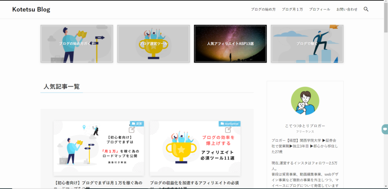Click the 【初心者向け】 article title link
Screen dimensions: 388x189
click(99, 183)
